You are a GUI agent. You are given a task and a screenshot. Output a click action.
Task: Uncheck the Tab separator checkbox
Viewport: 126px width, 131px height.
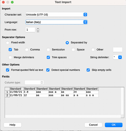tap(10, 50)
